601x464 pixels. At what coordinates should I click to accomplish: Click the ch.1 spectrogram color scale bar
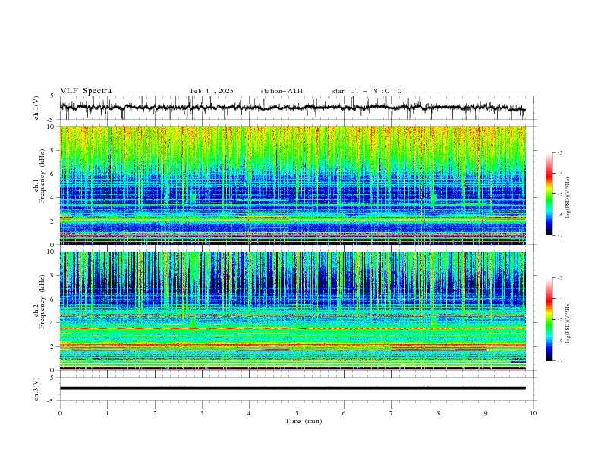tap(549, 194)
